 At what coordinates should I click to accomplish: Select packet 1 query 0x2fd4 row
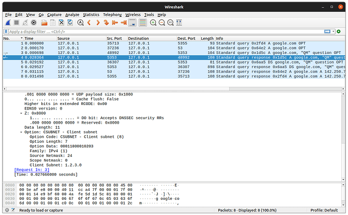point(174,43)
